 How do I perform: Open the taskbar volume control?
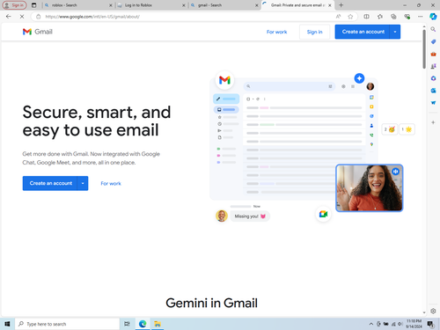[x=400, y=324]
